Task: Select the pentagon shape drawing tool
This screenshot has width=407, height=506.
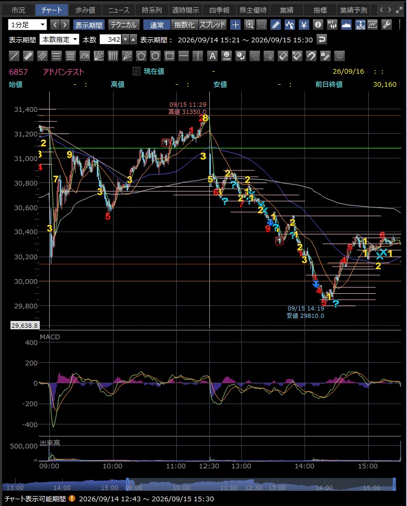Action: (141, 56)
